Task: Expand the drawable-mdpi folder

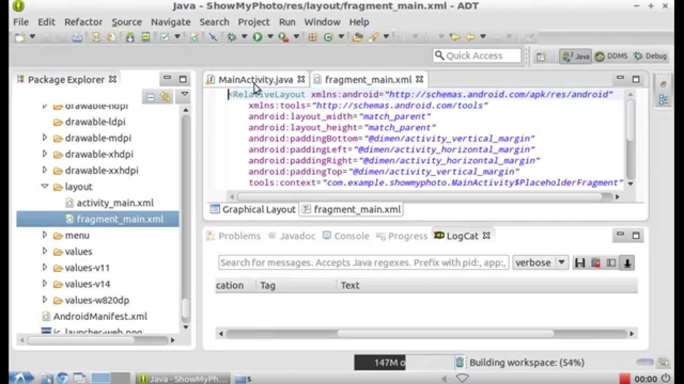Action: [x=45, y=138]
